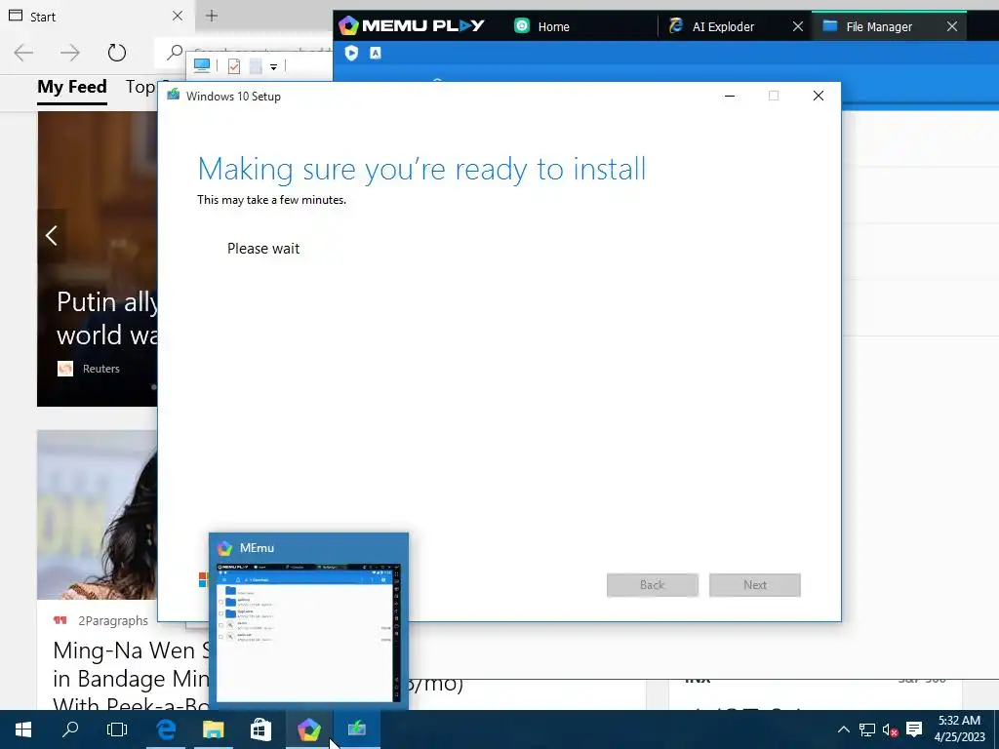The width and height of the screenshot is (999, 749).
Task: Open the network status tray icon
Action: (867, 729)
